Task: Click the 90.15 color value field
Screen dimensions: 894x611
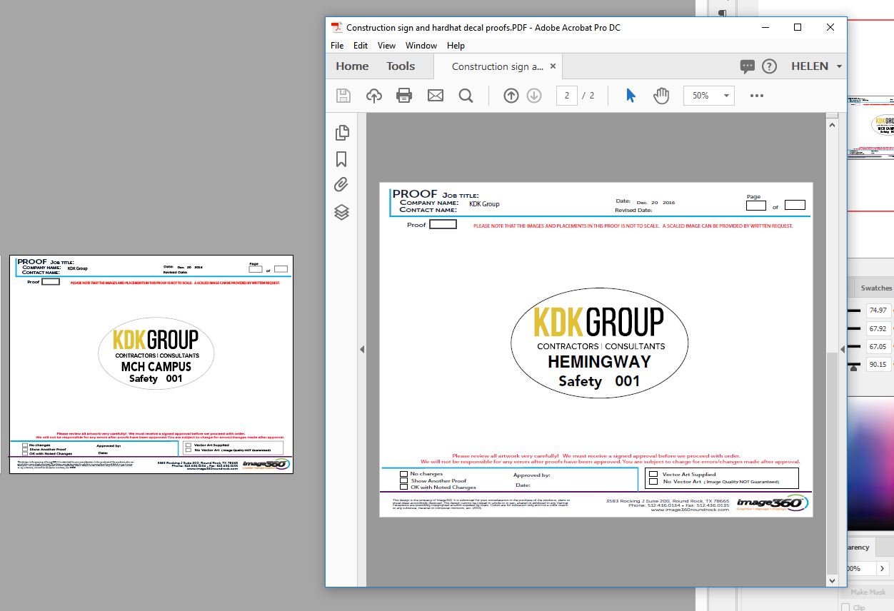Action: click(x=878, y=364)
